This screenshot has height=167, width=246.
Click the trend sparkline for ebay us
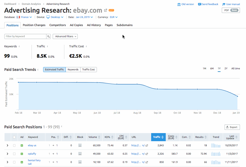pos(216,145)
